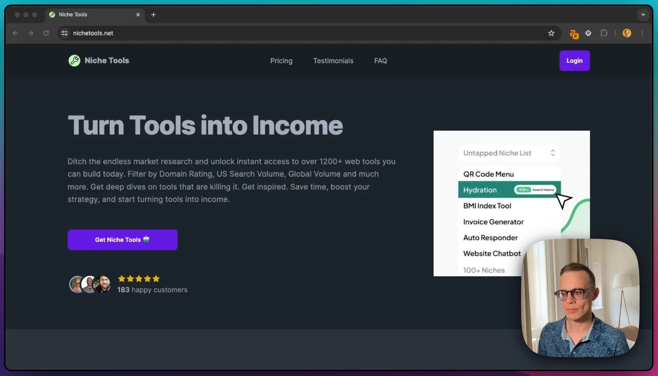Select Invoice Generator in the list
The image size is (658, 376).
click(x=493, y=222)
